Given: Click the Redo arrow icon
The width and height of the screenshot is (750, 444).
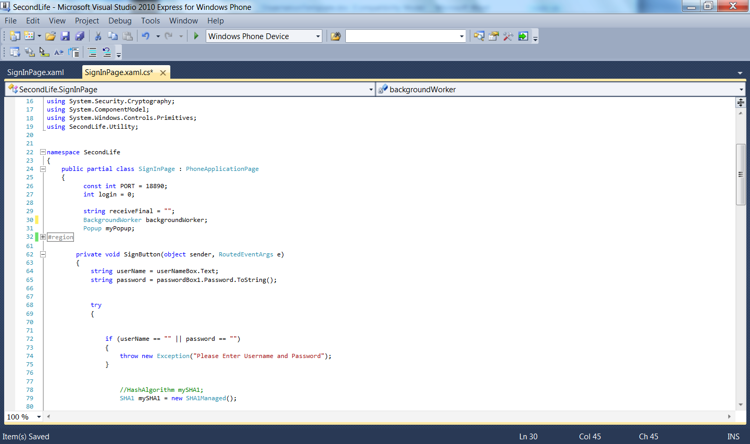Looking at the screenshot, I should [x=169, y=36].
